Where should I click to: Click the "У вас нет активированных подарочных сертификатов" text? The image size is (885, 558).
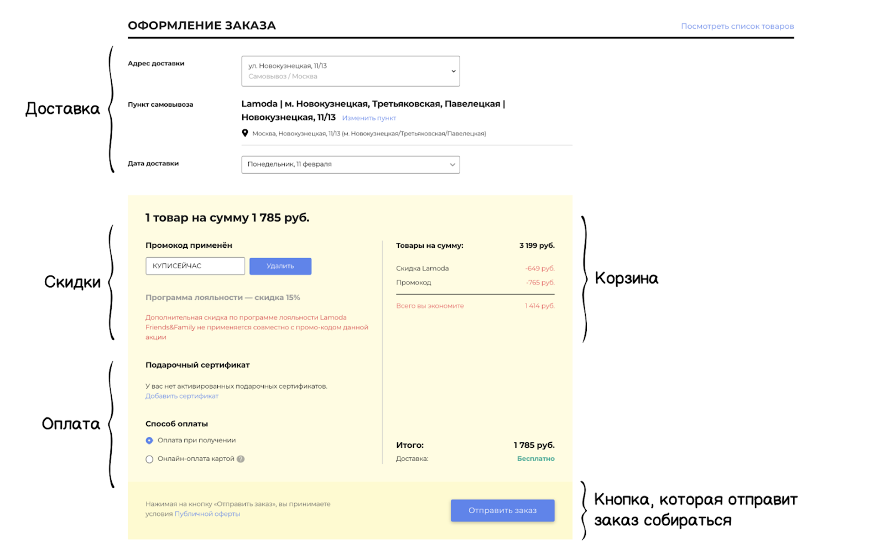click(x=236, y=386)
